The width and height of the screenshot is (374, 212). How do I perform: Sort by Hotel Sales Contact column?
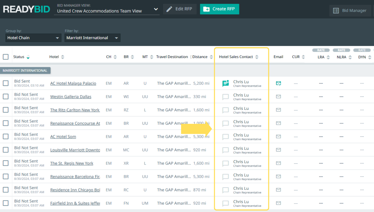[x=256, y=57]
